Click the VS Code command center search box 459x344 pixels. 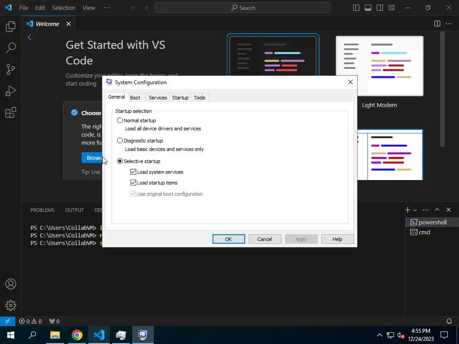[242, 8]
